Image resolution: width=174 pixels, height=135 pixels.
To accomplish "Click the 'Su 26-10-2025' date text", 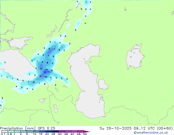I will click(116, 128).
